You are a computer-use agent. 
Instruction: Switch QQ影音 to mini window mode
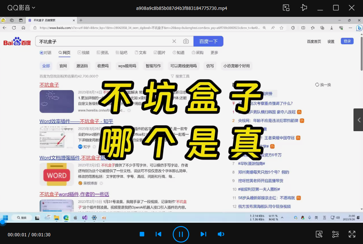click(286, 8)
